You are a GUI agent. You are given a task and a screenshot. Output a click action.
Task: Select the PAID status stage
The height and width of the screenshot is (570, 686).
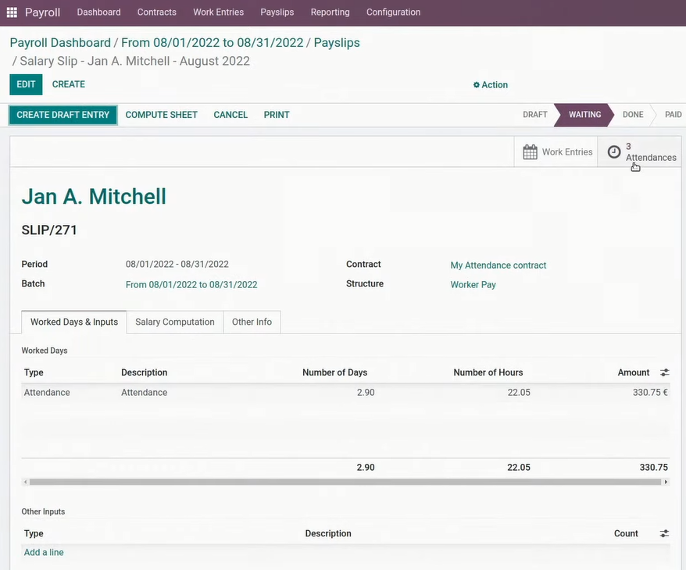point(673,115)
